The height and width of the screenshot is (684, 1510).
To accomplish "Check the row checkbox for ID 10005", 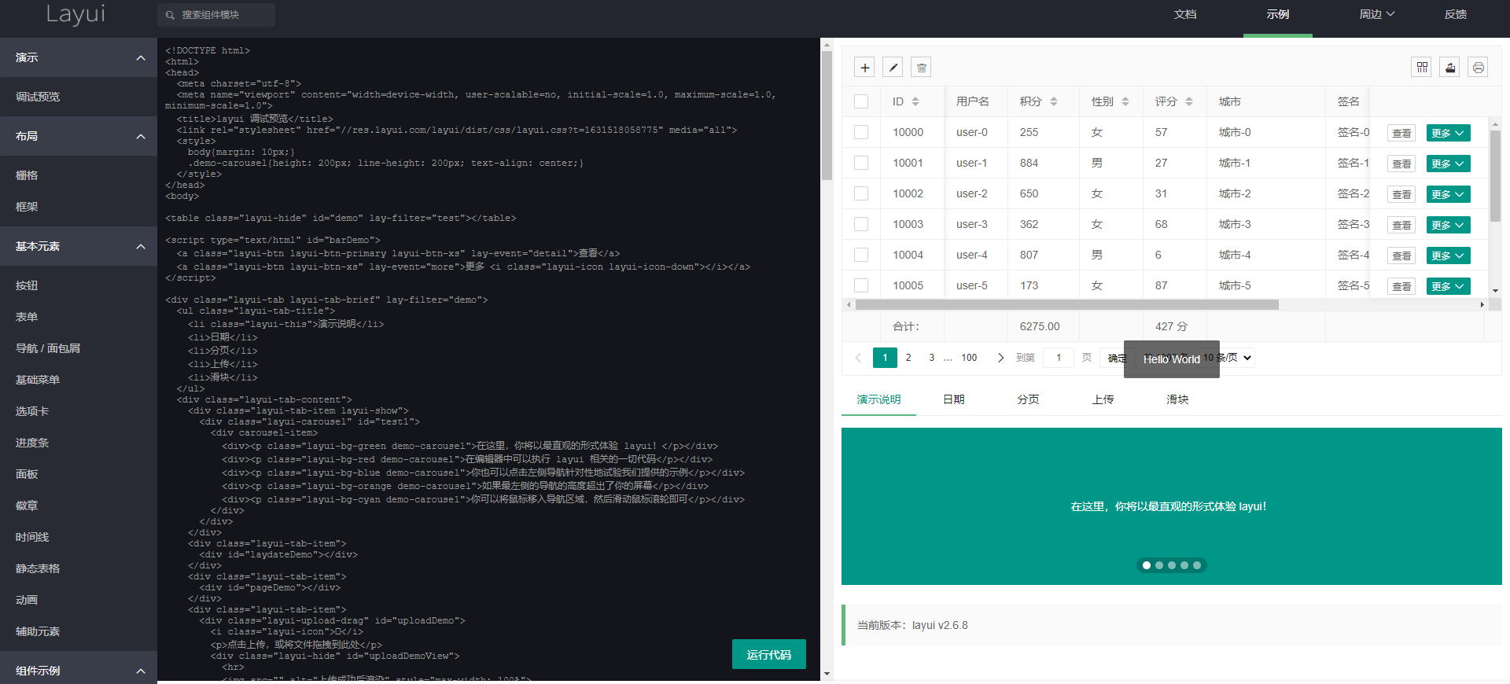I will point(861,285).
